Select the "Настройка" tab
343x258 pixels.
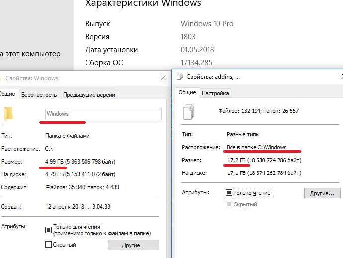coord(216,93)
